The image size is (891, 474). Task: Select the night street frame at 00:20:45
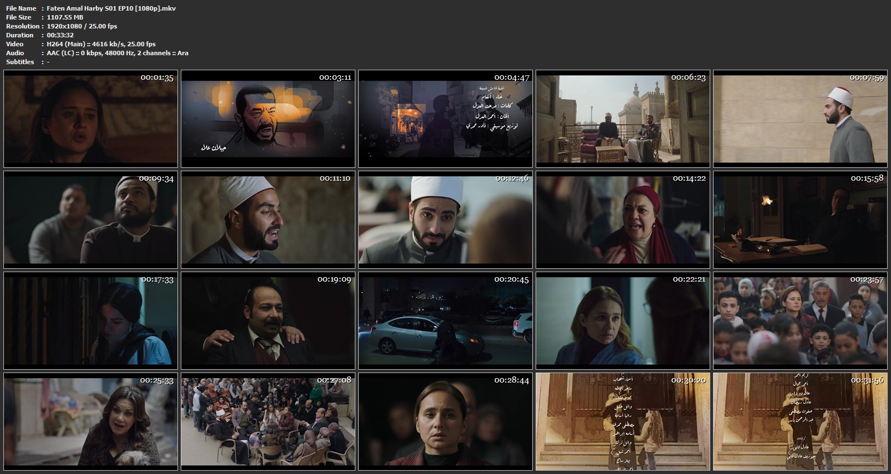pyautogui.click(x=445, y=321)
